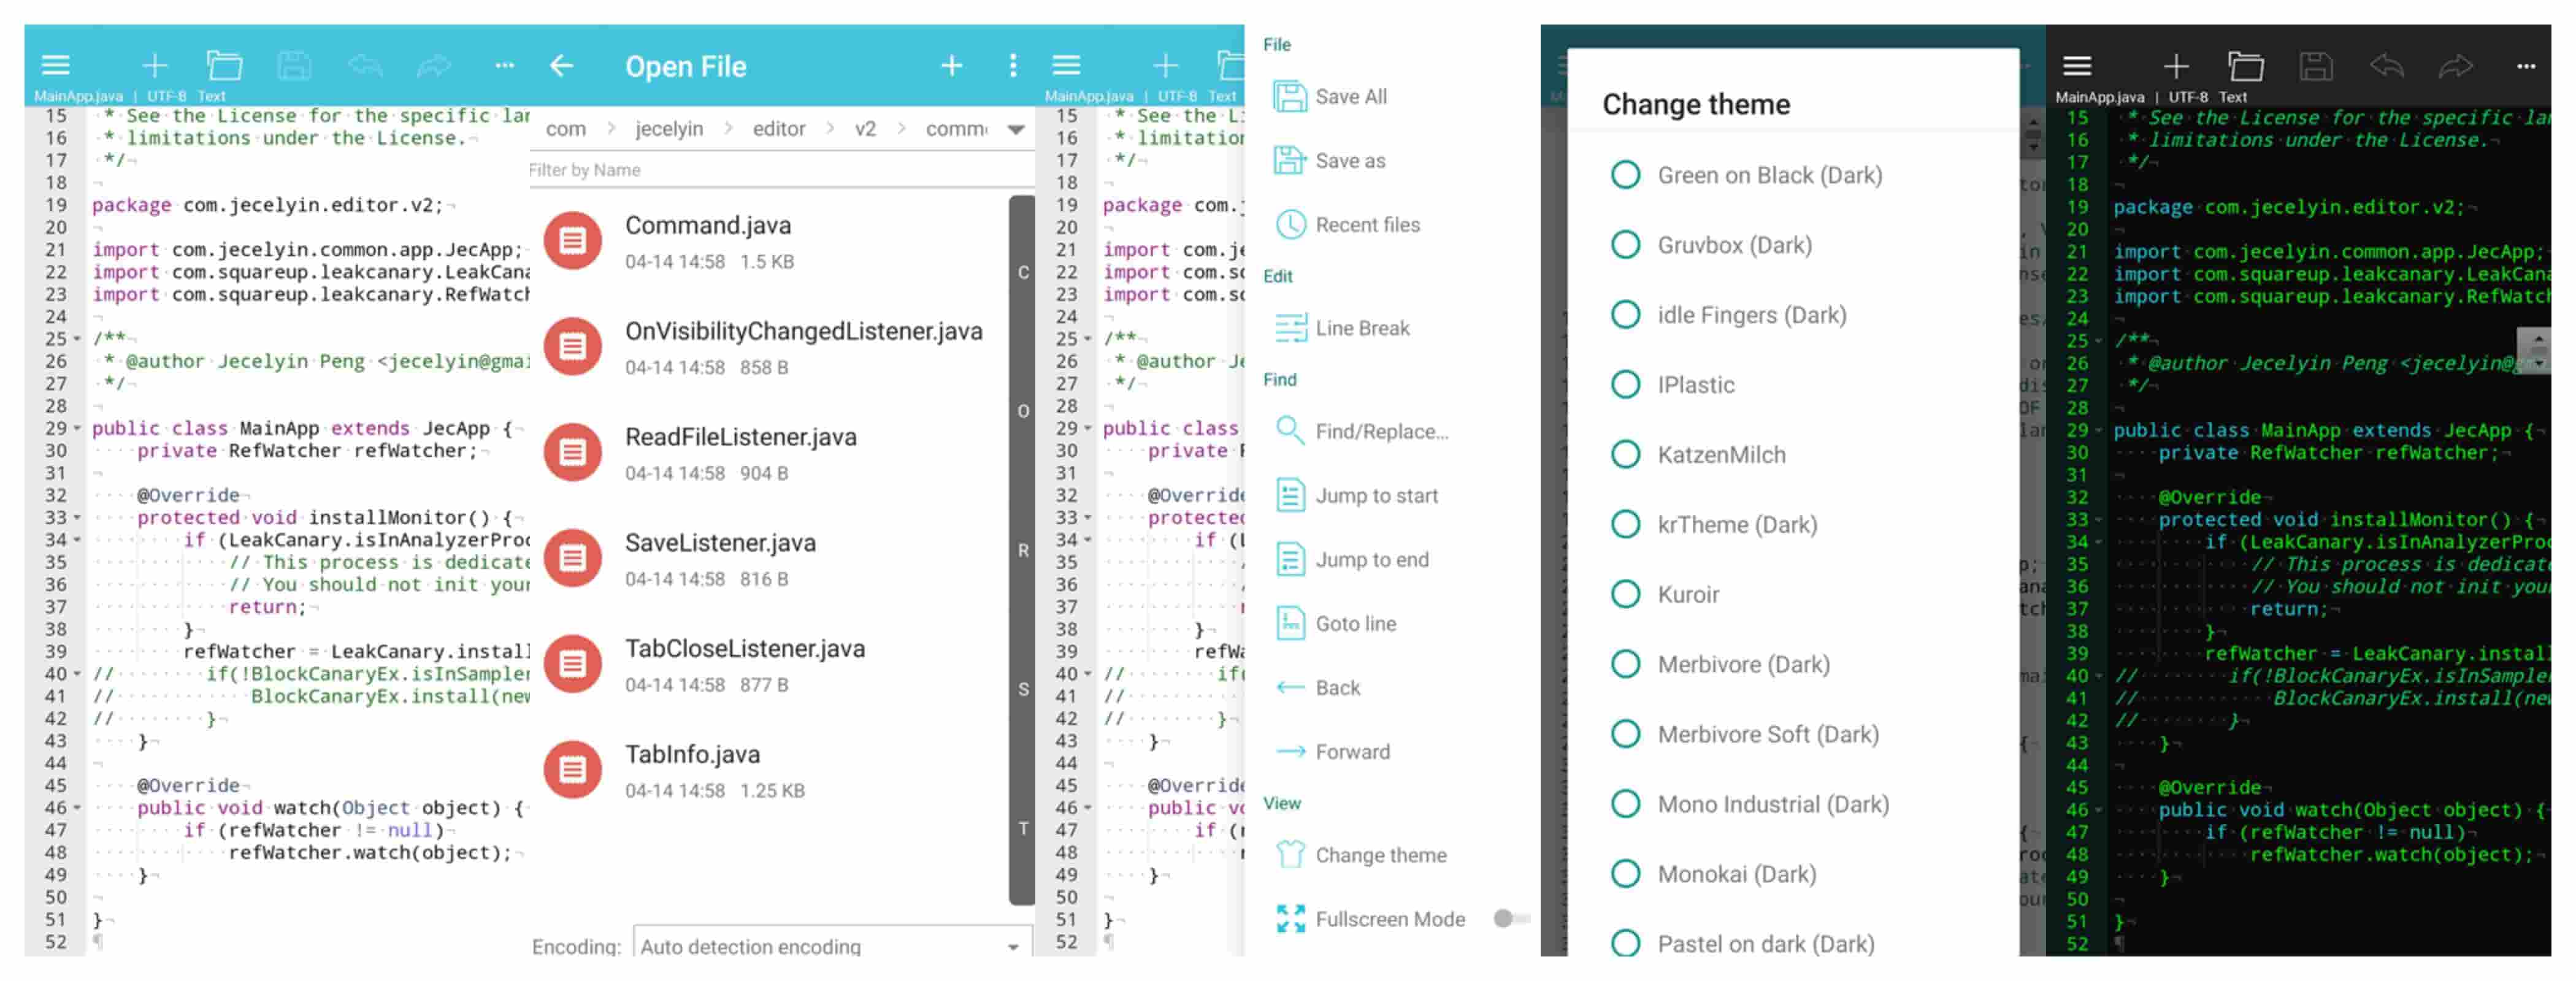This screenshot has width=2576, height=981.
Task: Expand the breadcrumb path dropdown arrow
Action: 1016,129
